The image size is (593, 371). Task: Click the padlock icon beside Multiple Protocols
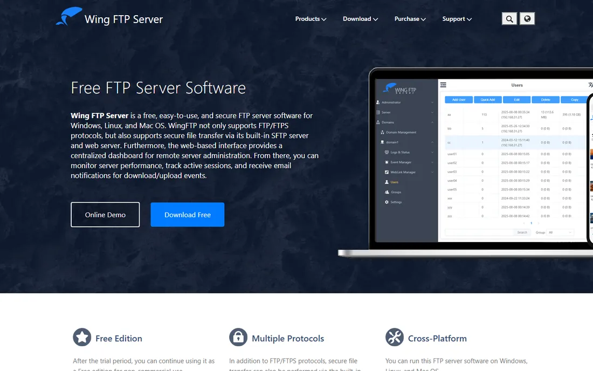[x=238, y=338]
